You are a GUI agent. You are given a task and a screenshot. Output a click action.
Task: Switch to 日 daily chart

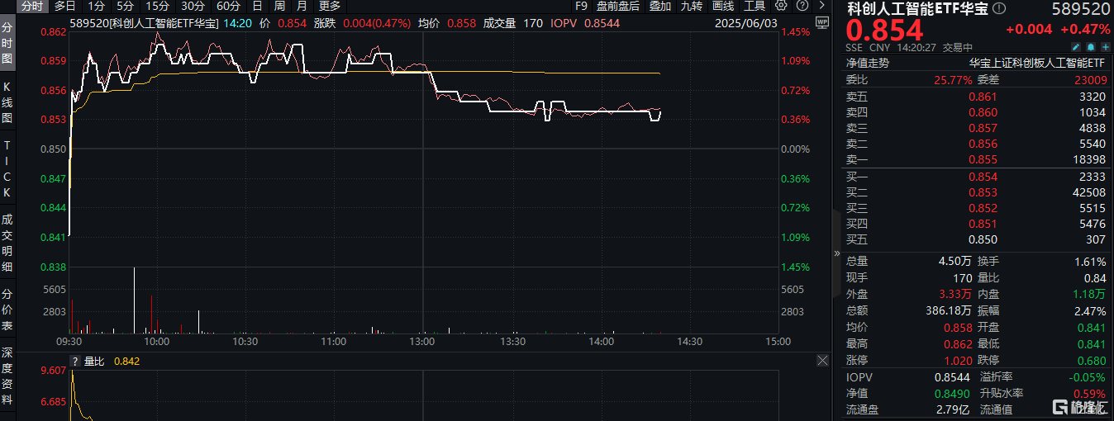[x=257, y=6]
